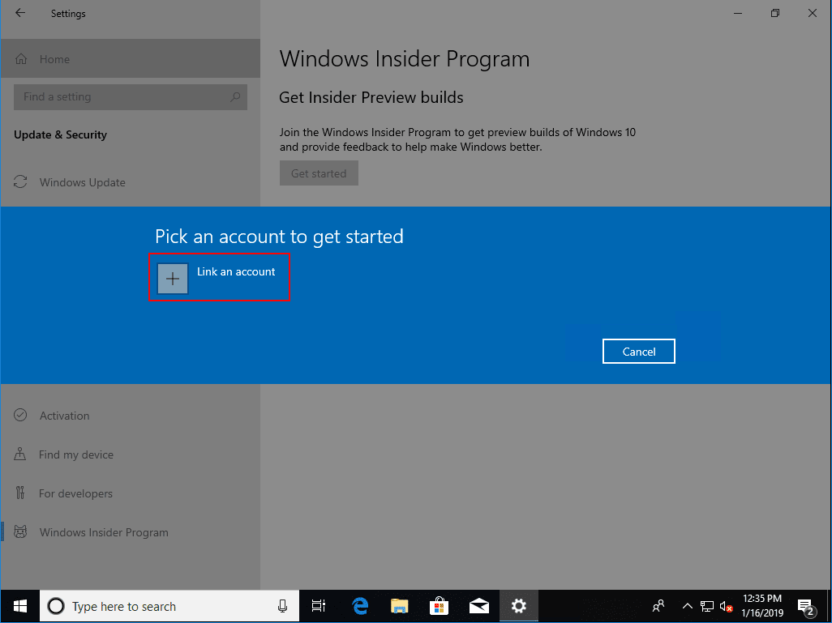Click the Find a setting search box
The width and height of the screenshot is (832, 623).
point(131,96)
